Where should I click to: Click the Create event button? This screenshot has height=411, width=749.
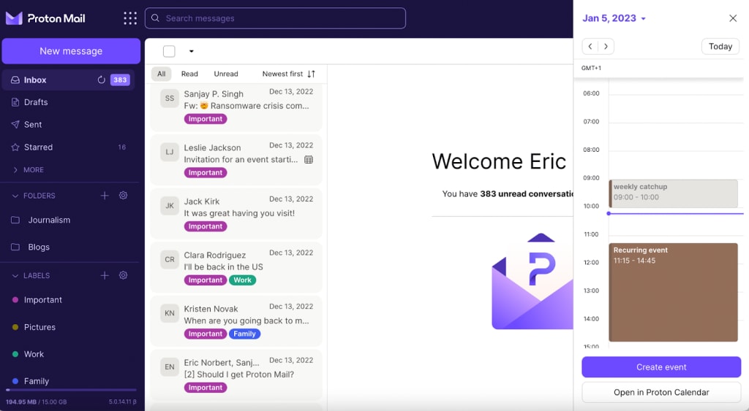pos(661,367)
